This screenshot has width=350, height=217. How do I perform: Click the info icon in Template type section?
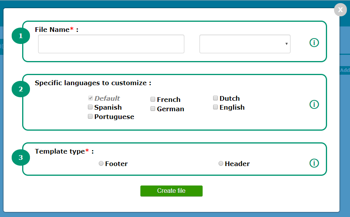click(x=314, y=163)
